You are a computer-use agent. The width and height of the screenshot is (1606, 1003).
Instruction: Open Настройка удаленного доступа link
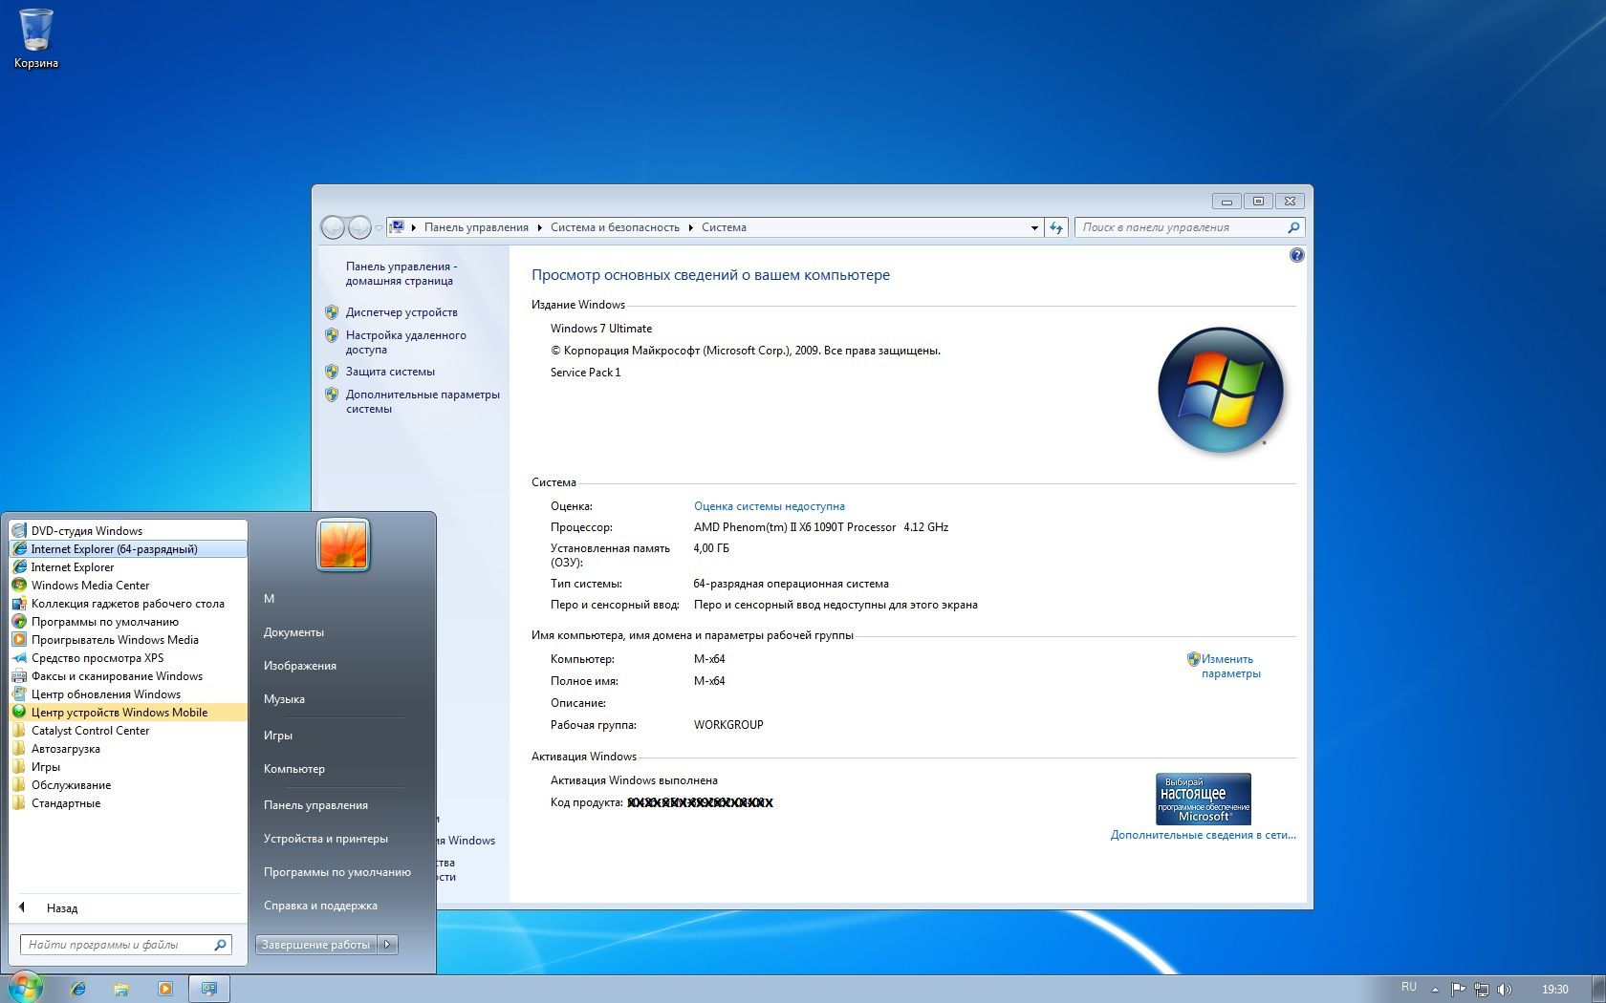coord(406,342)
